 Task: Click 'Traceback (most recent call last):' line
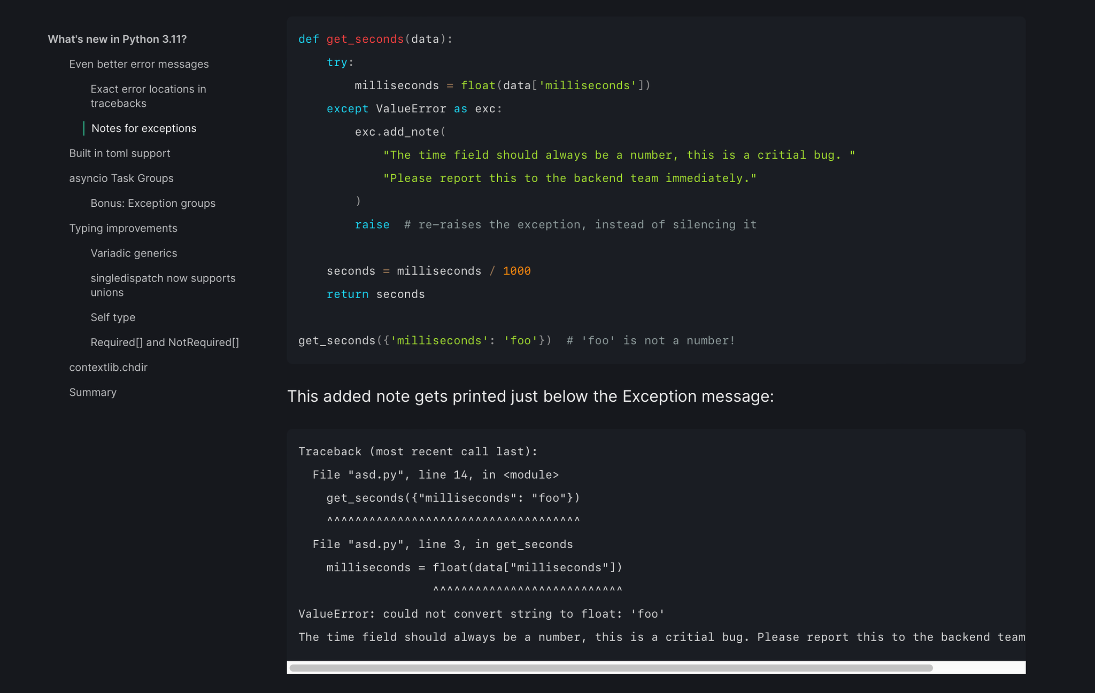418,451
